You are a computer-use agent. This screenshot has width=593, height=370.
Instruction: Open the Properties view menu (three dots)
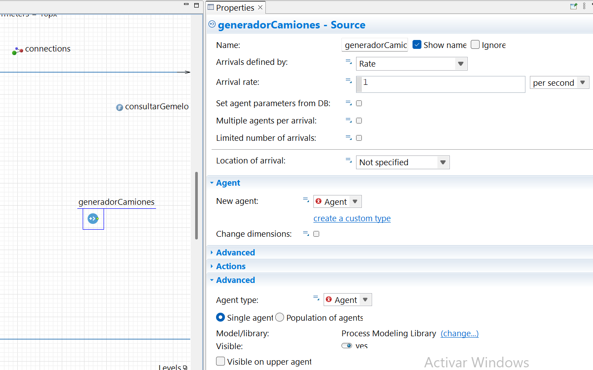pos(584,6)
